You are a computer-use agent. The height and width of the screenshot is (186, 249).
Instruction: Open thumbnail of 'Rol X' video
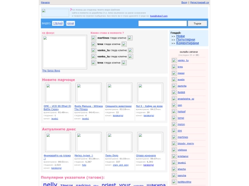pos(150,93)
